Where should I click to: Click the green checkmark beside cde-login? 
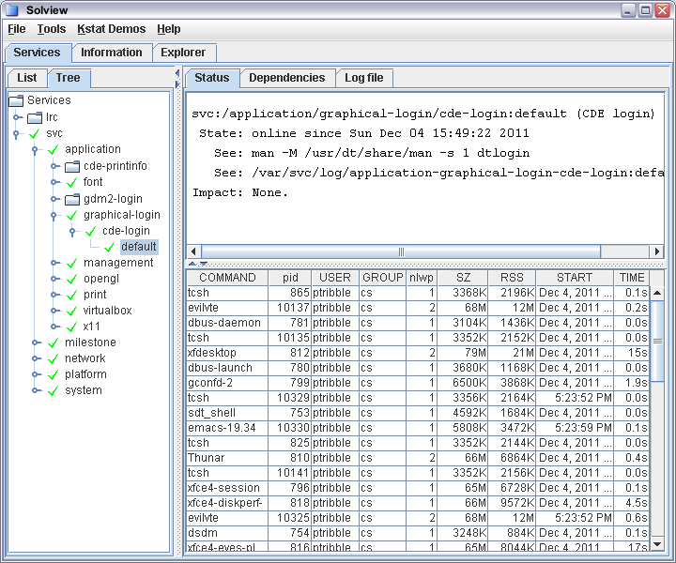pyautogui.click(x=90, y=232)
